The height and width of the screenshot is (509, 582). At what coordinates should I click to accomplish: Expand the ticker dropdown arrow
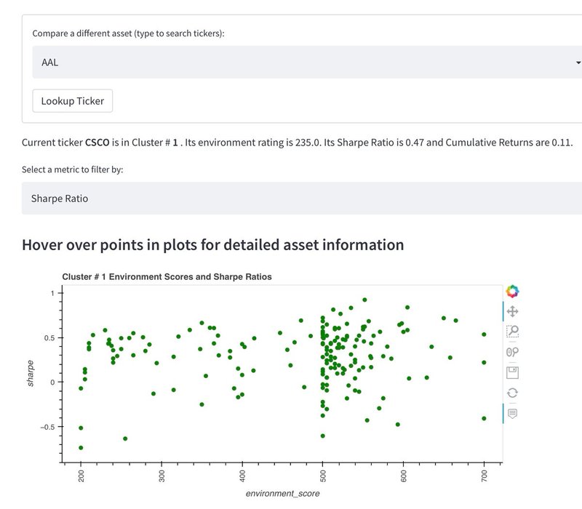578,63
